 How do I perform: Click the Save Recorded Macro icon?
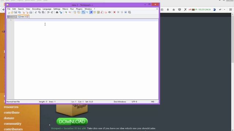pos(129,12)
